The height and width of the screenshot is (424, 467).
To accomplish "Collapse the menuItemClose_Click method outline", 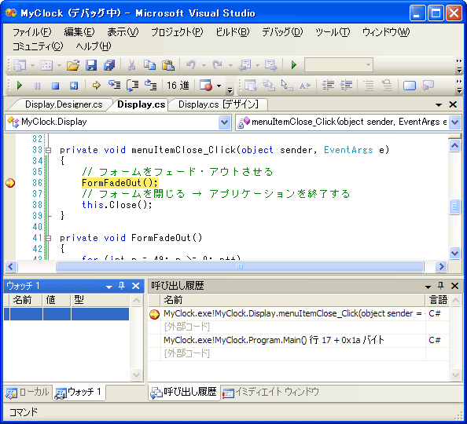I will click(48, 150).
